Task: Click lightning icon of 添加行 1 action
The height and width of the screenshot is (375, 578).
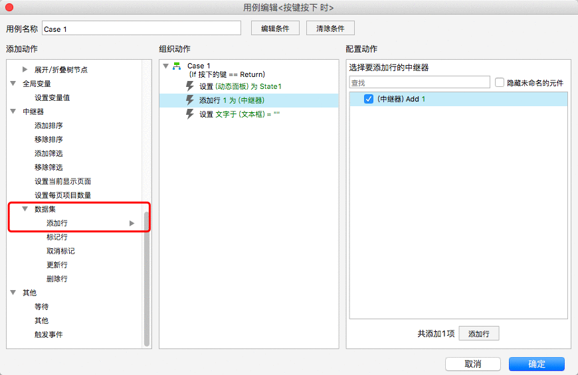Action: pos(190,100)
